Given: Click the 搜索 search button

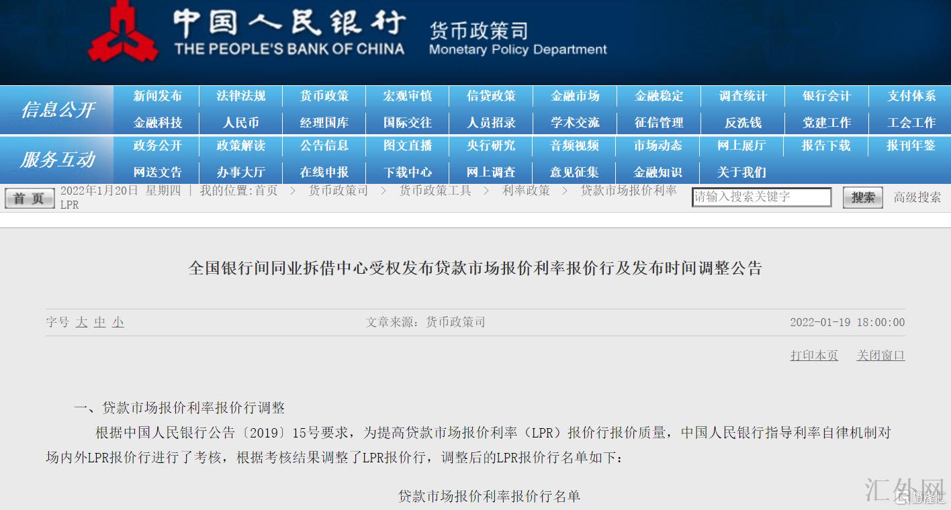Looking at the screenshot, I should pos(862,197).
